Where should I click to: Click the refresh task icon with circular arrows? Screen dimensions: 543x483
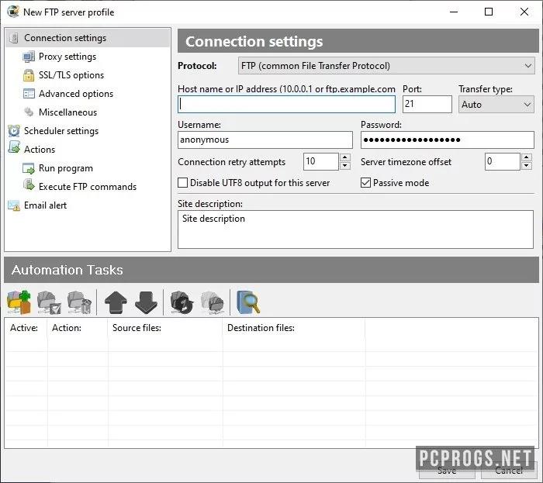click(182, 302)
